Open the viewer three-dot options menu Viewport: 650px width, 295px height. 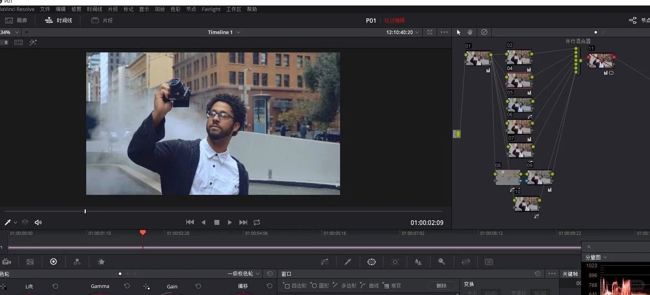444,32
